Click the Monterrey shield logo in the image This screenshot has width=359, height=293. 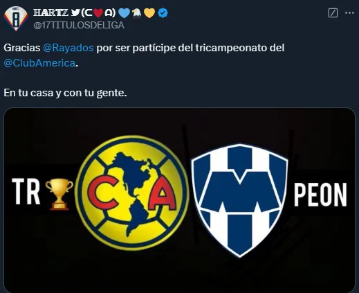click(x=239, y=200)
